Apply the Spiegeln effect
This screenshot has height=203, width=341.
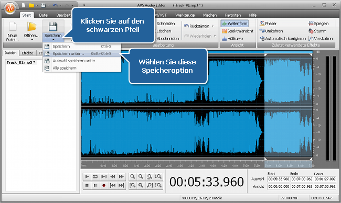318,24
